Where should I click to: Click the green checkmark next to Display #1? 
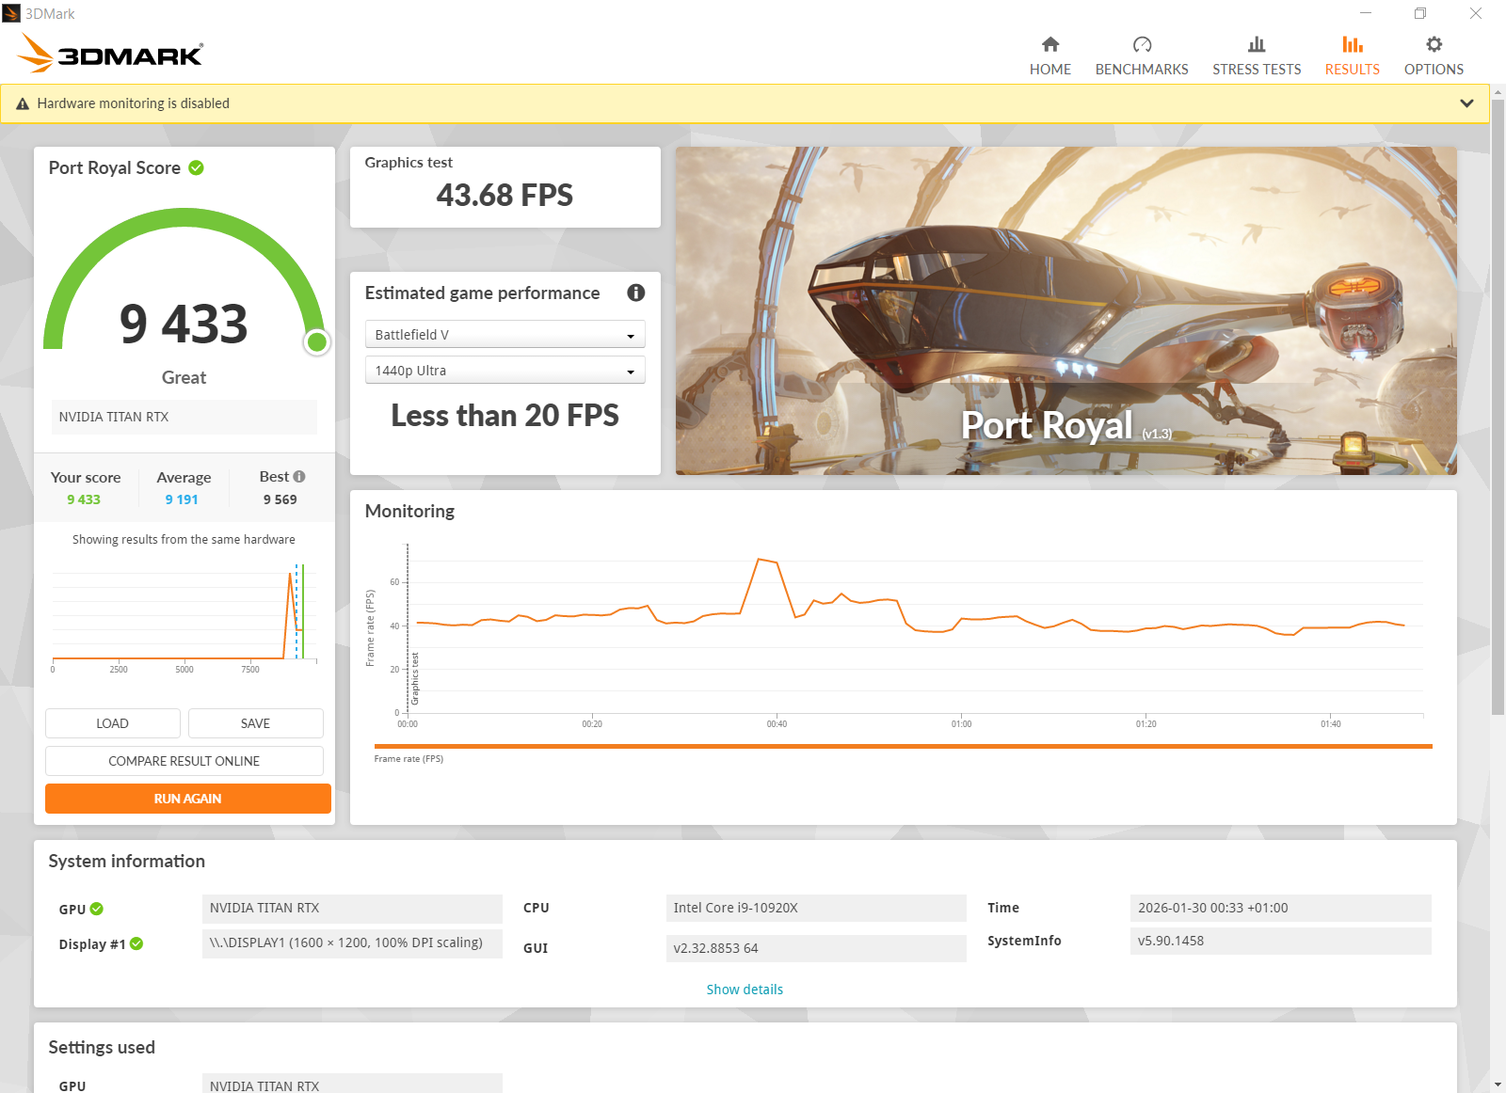click(x=136, y=943)
